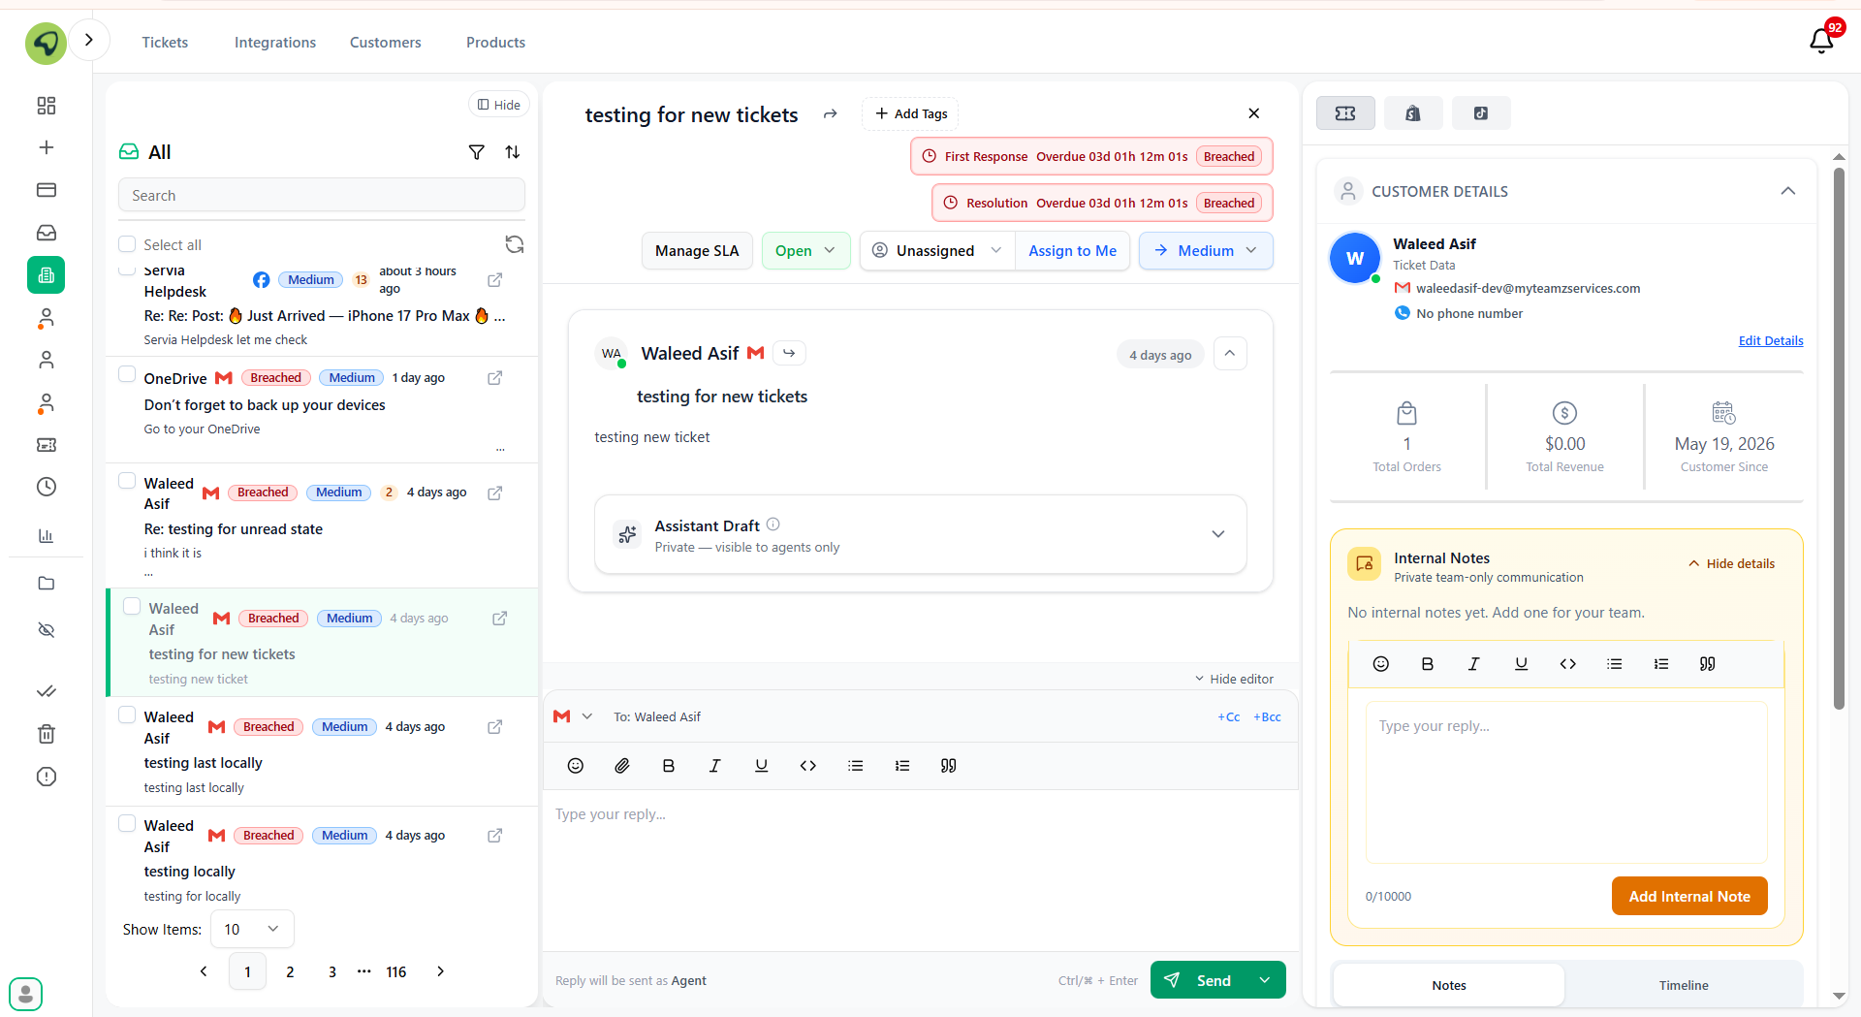Image resolution: width=1861 pixels, height=1017 pixels.
Task: Click the reports chart icon in sidebar
Action: tap(47, 535)
